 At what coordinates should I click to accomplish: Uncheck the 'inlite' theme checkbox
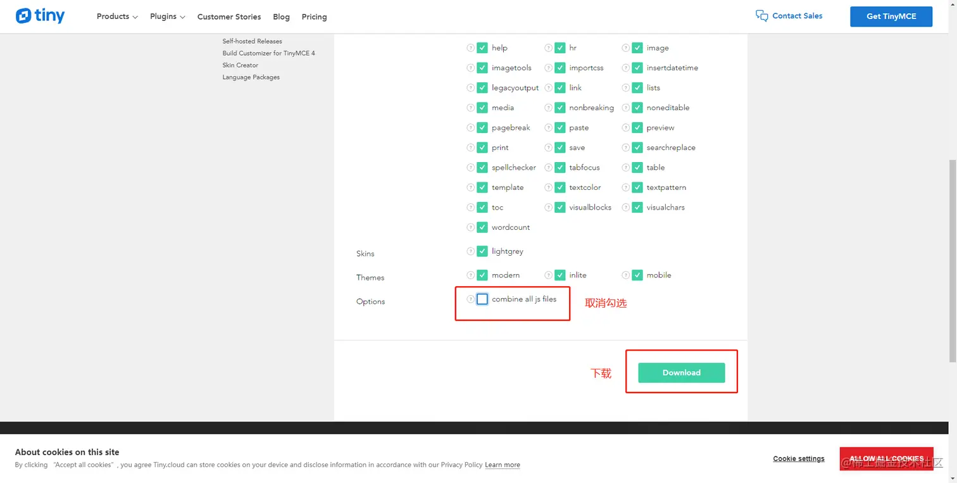(560, 275)
